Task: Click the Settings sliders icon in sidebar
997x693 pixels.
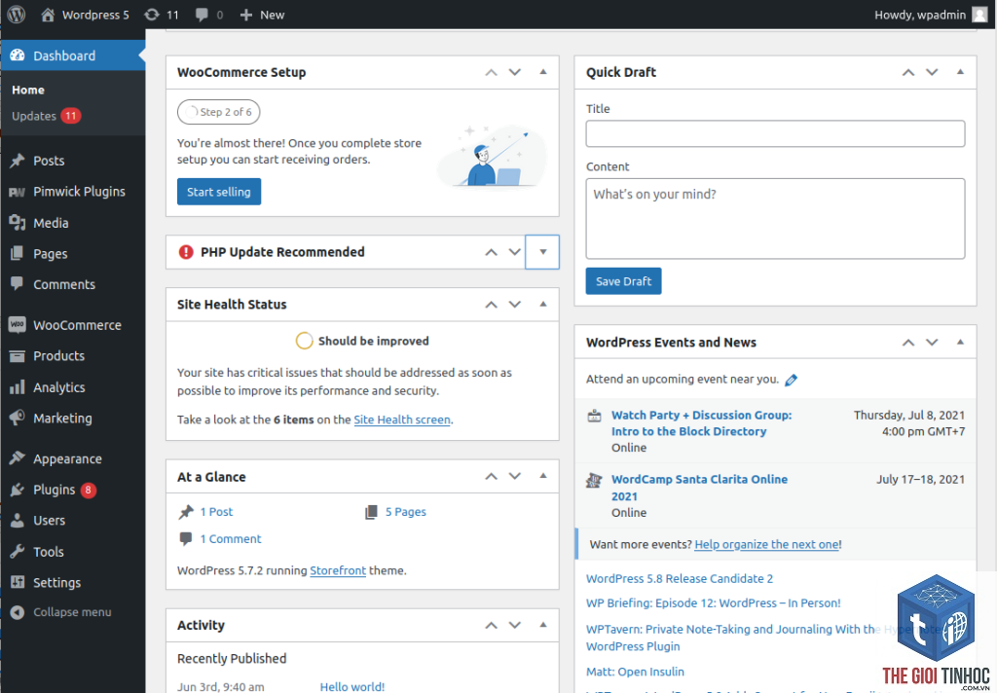Action: click(x=18, y=582)
